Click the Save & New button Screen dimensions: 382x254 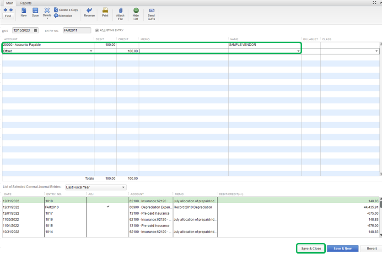[343, 249]
